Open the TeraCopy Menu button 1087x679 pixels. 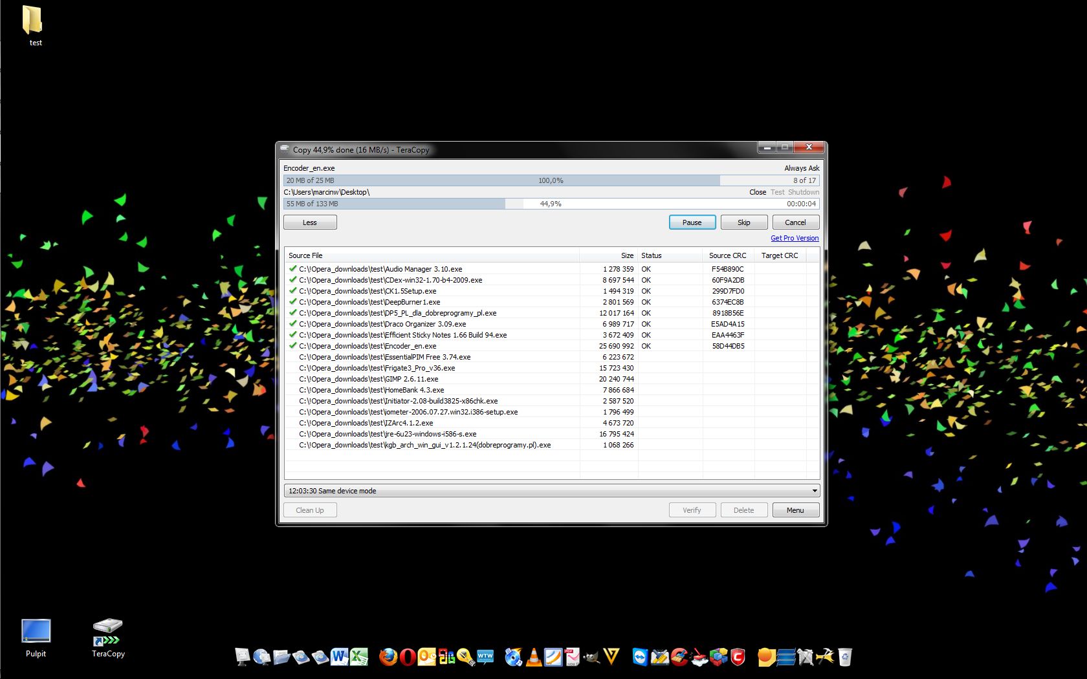[x=795, y=510]
